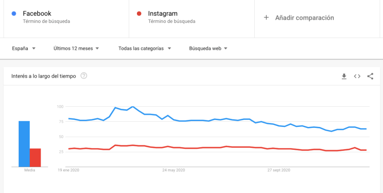
Task: Open Todas las categorías dropdown
Action: pos(145,48)
